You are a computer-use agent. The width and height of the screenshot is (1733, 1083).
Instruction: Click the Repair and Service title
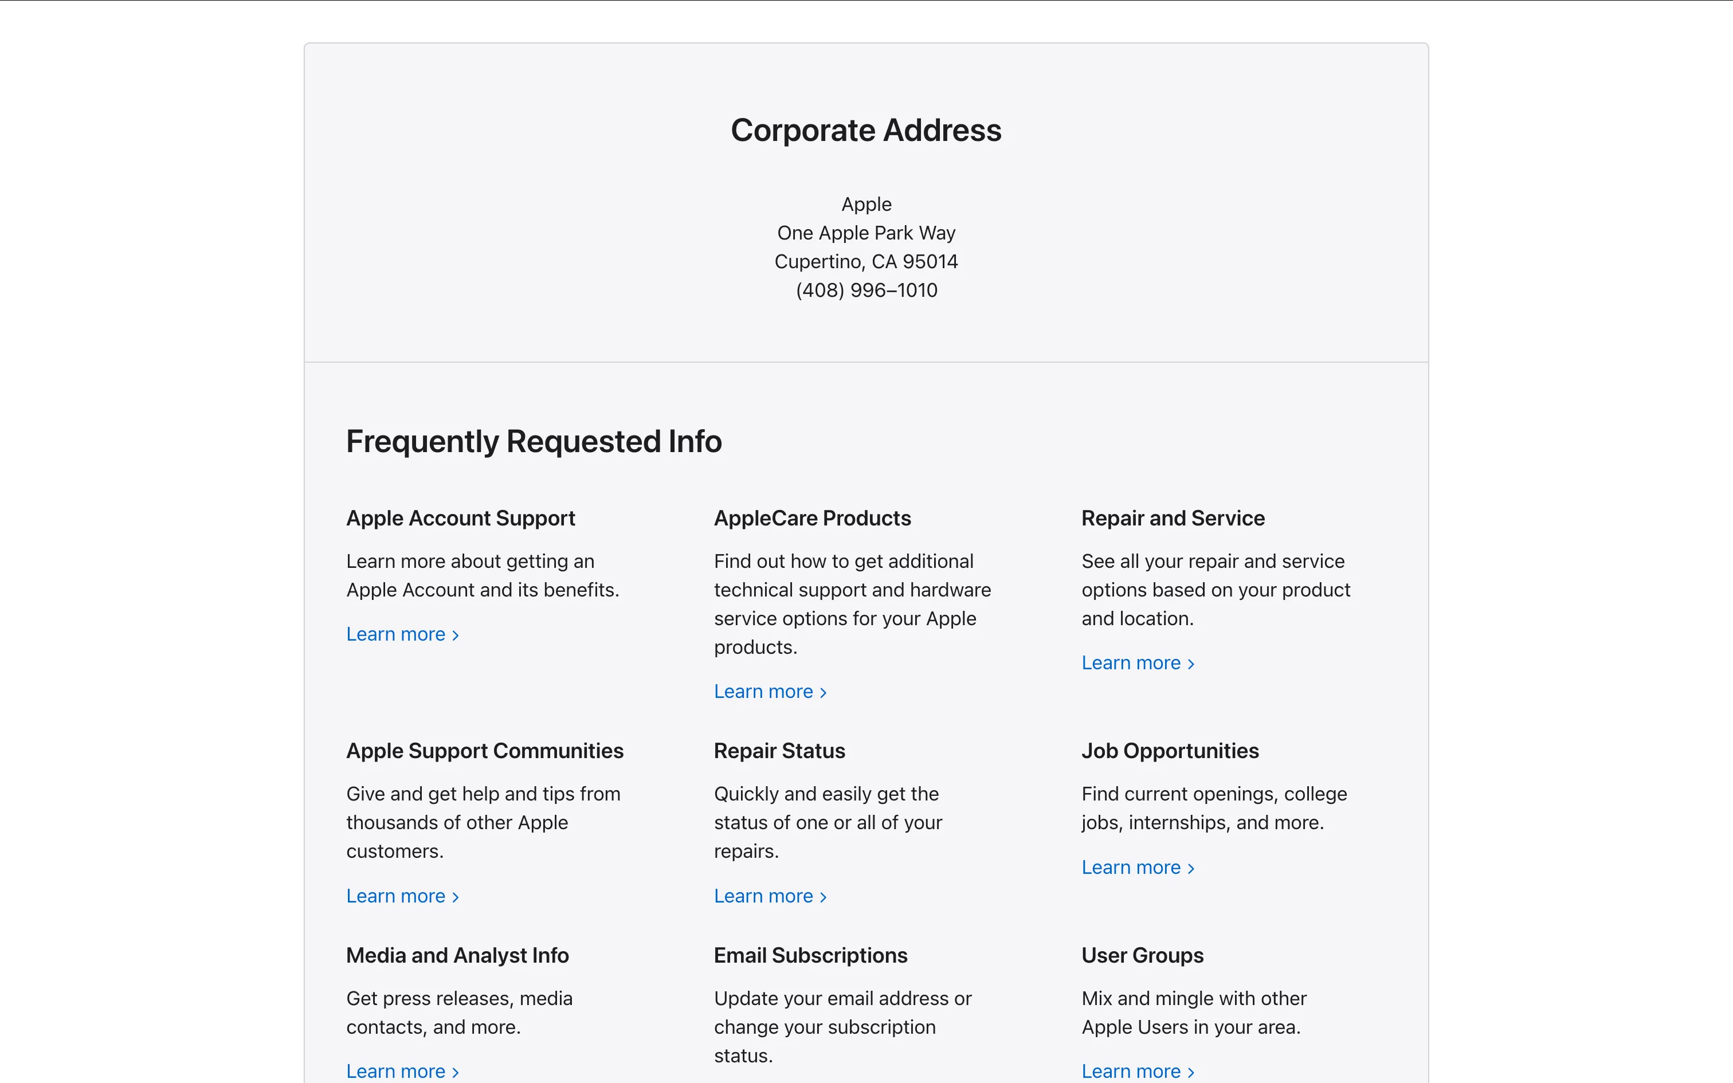coord(1173,518)
